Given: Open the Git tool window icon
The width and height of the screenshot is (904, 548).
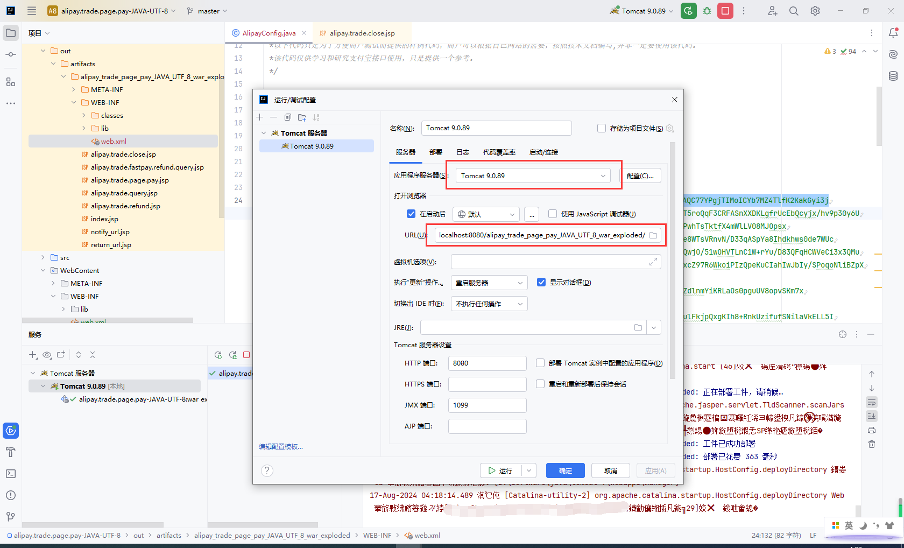Looking at the screenshot, I should (11, 517).
